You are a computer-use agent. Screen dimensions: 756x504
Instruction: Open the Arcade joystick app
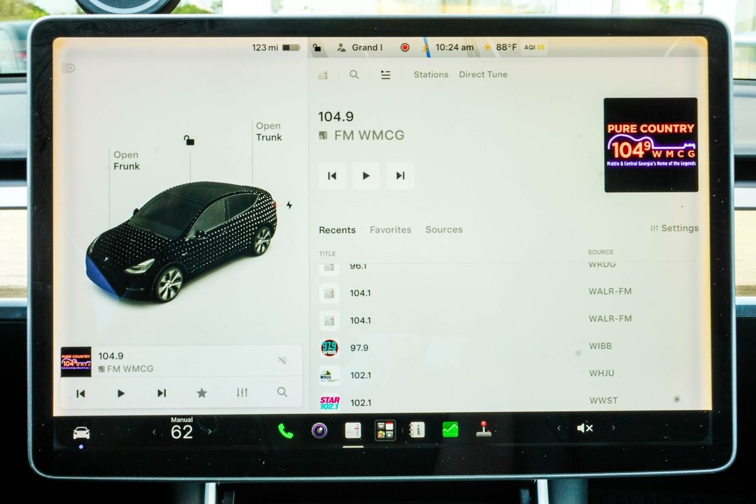(x=483, y=430)
